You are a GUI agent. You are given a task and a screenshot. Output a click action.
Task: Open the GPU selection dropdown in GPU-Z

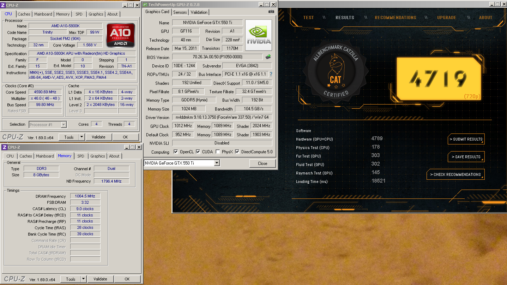coord(217,163)
